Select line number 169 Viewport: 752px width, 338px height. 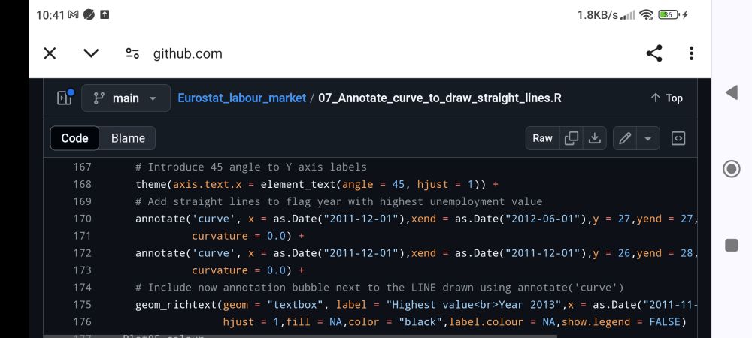(82, 201)
